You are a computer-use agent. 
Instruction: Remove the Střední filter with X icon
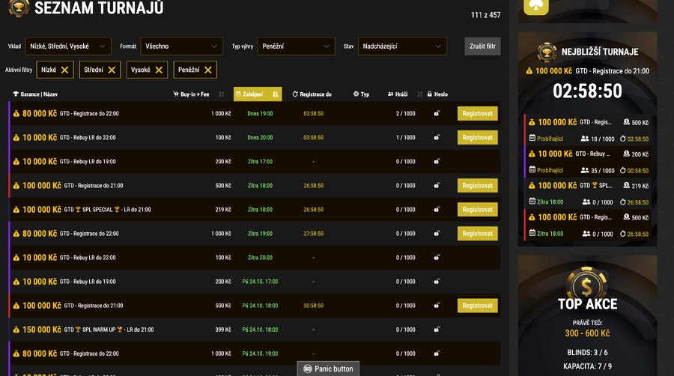click(112, 70)
